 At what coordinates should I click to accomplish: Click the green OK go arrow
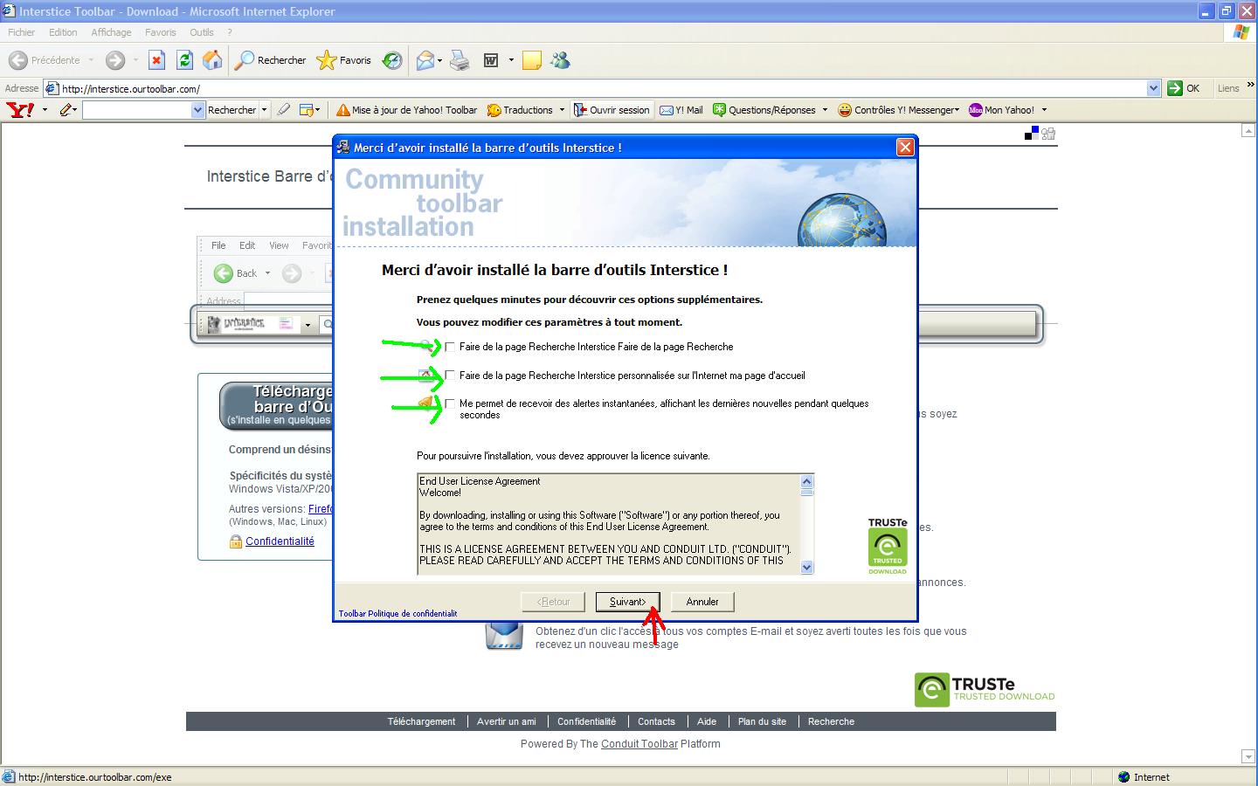coord(1175,88)
